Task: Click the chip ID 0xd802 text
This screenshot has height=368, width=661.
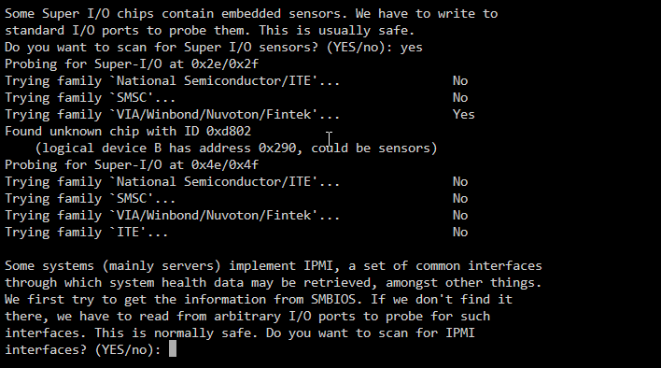Action: point(229,131)
